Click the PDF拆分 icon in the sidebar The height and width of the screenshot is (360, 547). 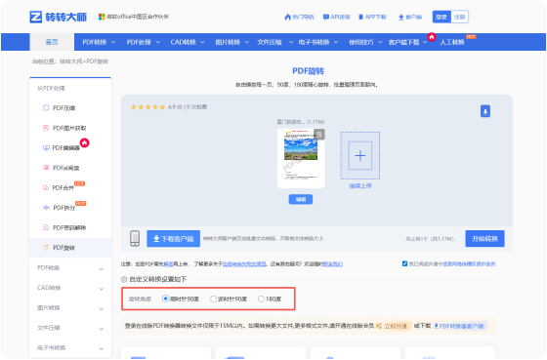click(x=46, y=208)
